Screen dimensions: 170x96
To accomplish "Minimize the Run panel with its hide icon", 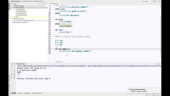I will point(160,64).
